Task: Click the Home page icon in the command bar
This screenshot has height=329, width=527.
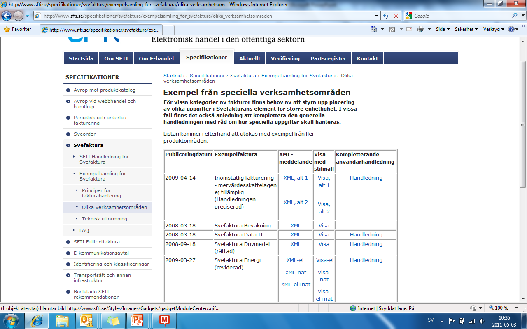Action: click(374, 29)
